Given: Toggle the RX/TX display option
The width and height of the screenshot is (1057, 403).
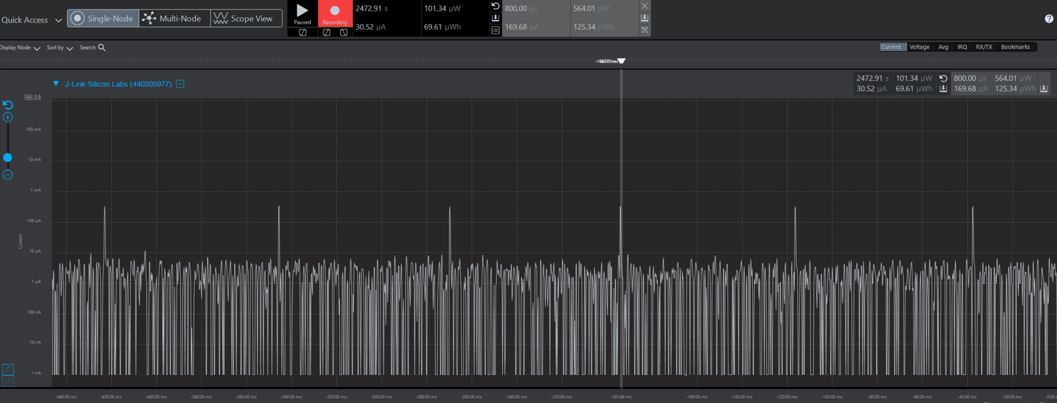Looking at the screenshot, I should click(x=984, y=47).
